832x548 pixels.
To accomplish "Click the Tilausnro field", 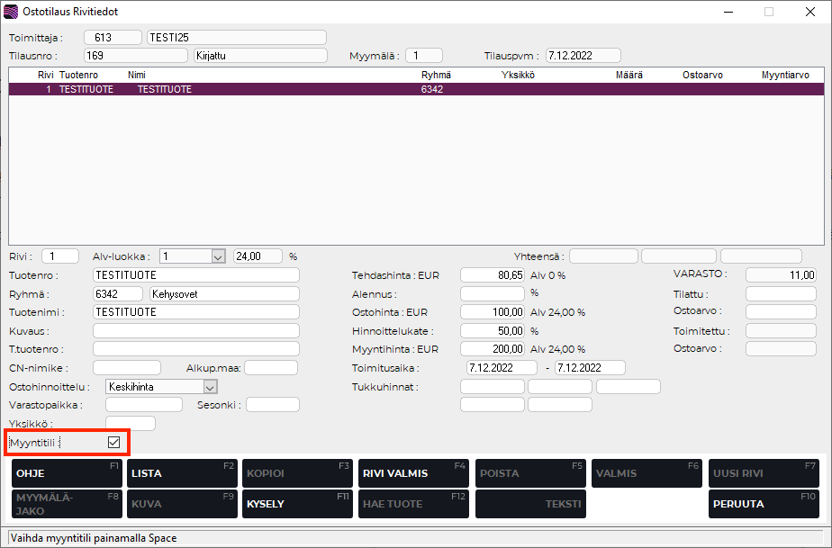I will point(135,55).
